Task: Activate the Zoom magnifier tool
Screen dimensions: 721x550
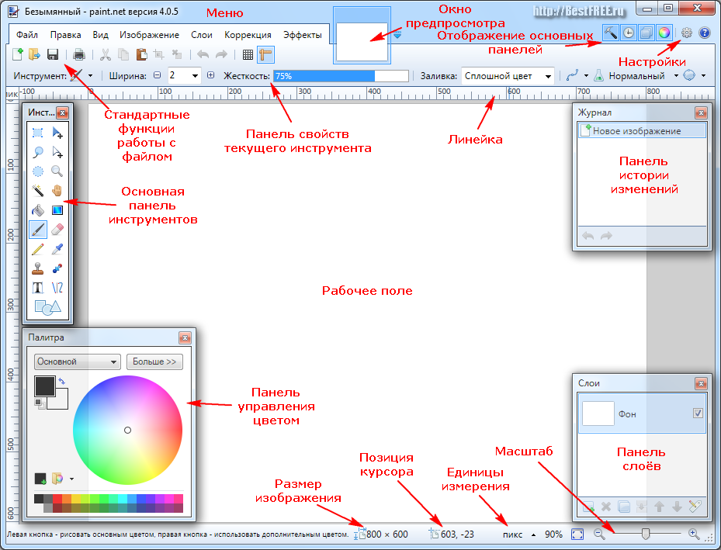Action: pos(57,171)
